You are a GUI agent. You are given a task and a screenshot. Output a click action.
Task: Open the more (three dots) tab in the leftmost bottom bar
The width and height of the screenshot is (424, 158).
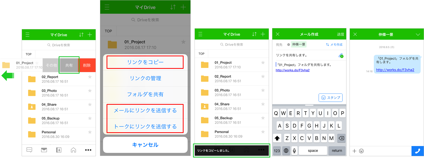point(88,150)
